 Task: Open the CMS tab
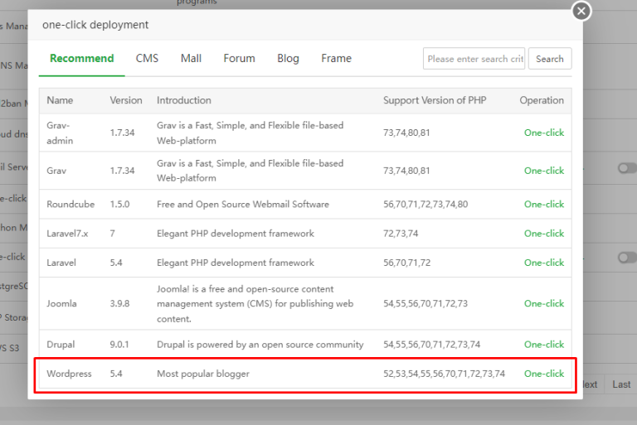click(x=147, y=59)
